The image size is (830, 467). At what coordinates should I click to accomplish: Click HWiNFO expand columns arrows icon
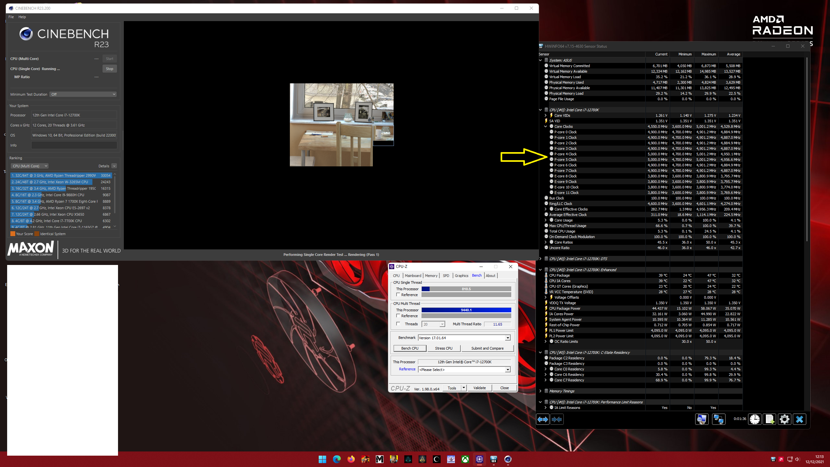(543, 419)
